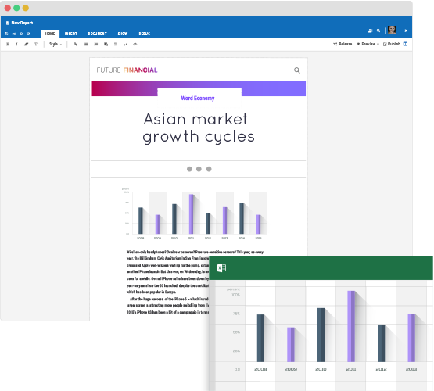Click the users icon in blue header
Viewport: 434px width, 391px height.
pyautogui.click(x=370, y=30)
